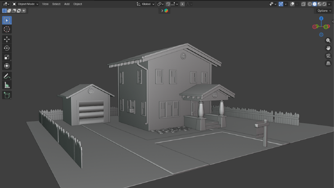Click the negative Z circle on gizmo
Image resolution: width=334 pixels, height=188 pixels.
click(321, 35)
